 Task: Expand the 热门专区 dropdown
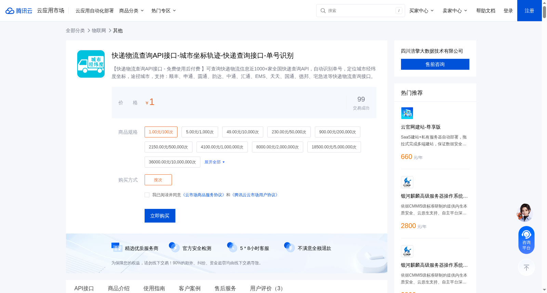pos(164,11)
